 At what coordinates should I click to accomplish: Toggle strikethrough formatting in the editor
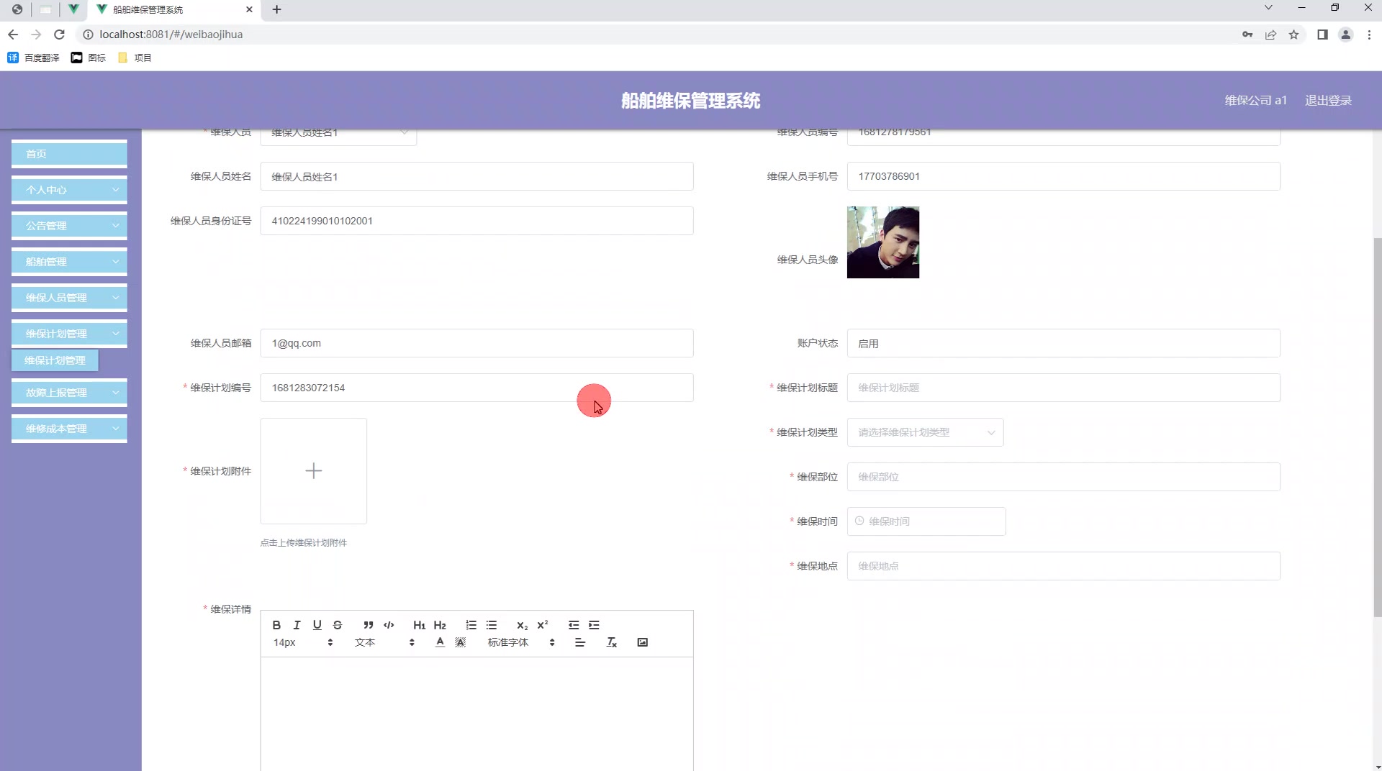coord(338,625)
